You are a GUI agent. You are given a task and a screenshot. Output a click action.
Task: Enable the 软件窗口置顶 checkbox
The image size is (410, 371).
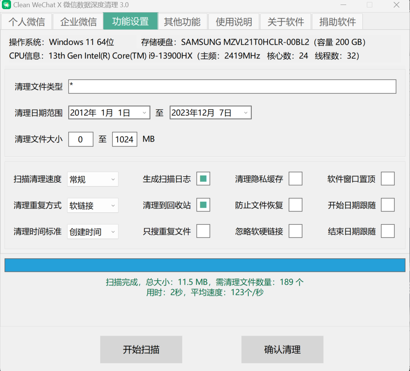[388, 179]
